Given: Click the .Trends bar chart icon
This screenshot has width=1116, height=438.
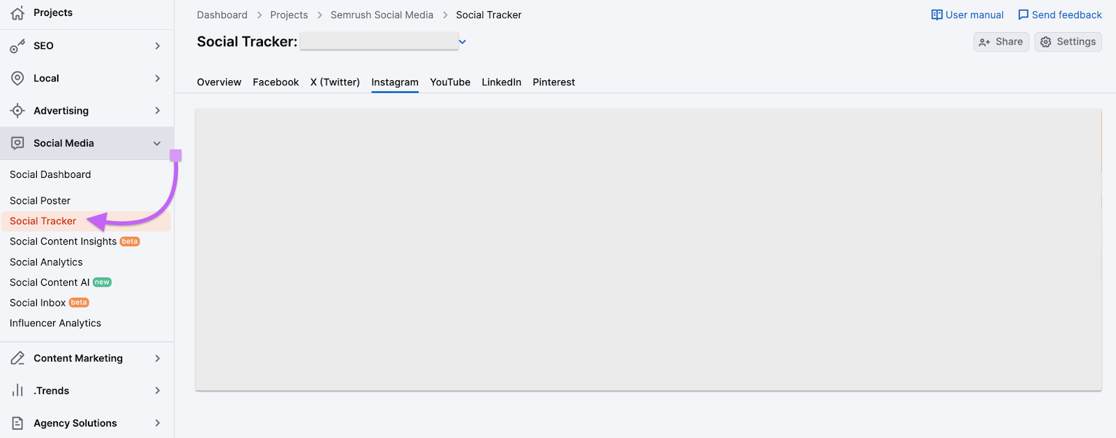Looking at the screenshot, I should pyautogui.click(x=17, y=391).
